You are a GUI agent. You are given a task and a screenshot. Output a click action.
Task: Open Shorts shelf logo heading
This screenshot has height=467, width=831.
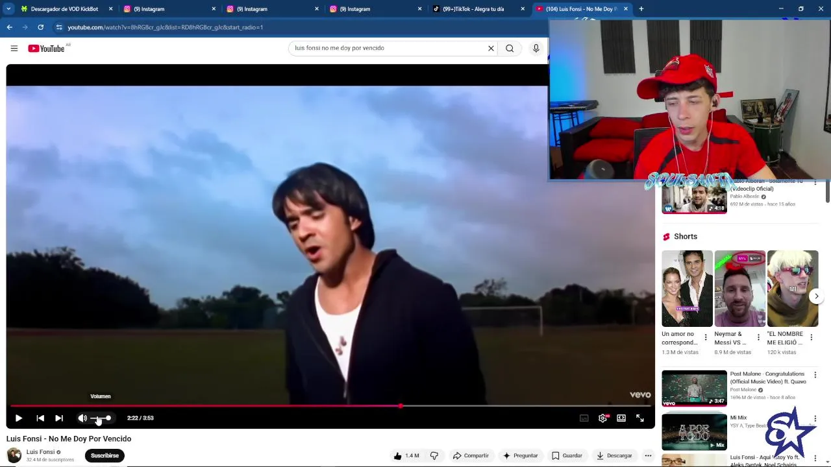tap(680, 237)
